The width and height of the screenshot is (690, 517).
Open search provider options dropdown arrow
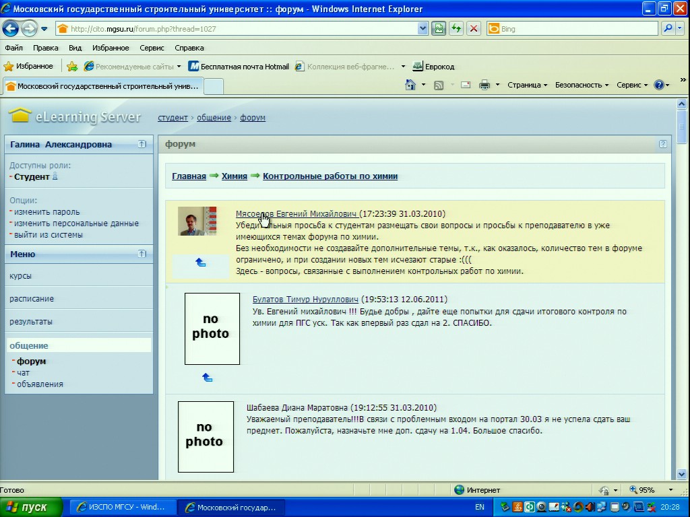pyautogui.click(x=680, y=28)
